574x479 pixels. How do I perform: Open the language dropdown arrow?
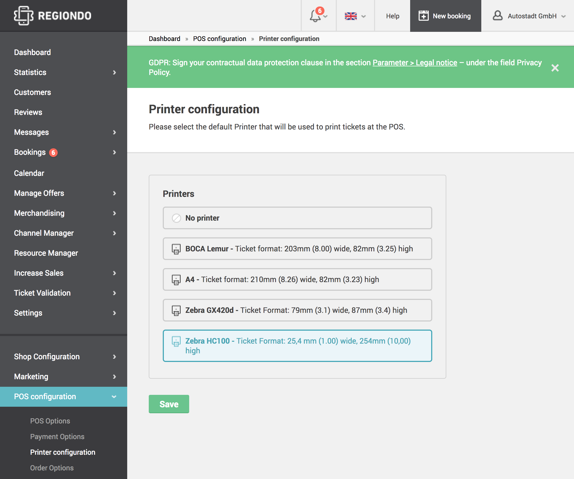(363, 16)
